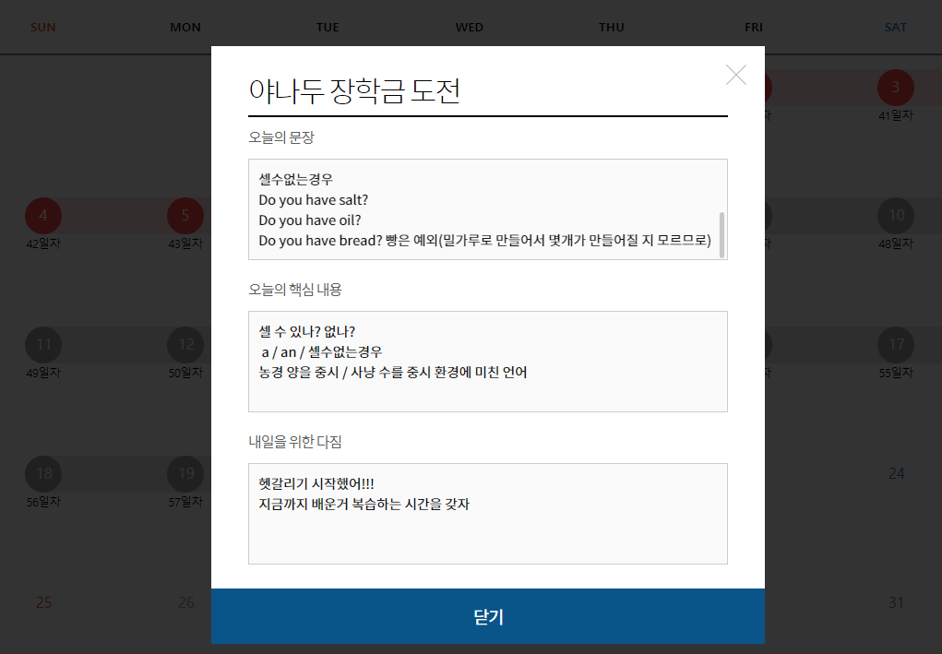
Task: Click inside the 내일을 위한 다짐 text box
Action: [488, 514]
